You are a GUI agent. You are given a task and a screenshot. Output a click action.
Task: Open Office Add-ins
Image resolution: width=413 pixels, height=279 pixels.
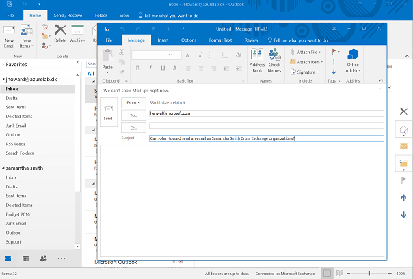click(x=353, y=61)
